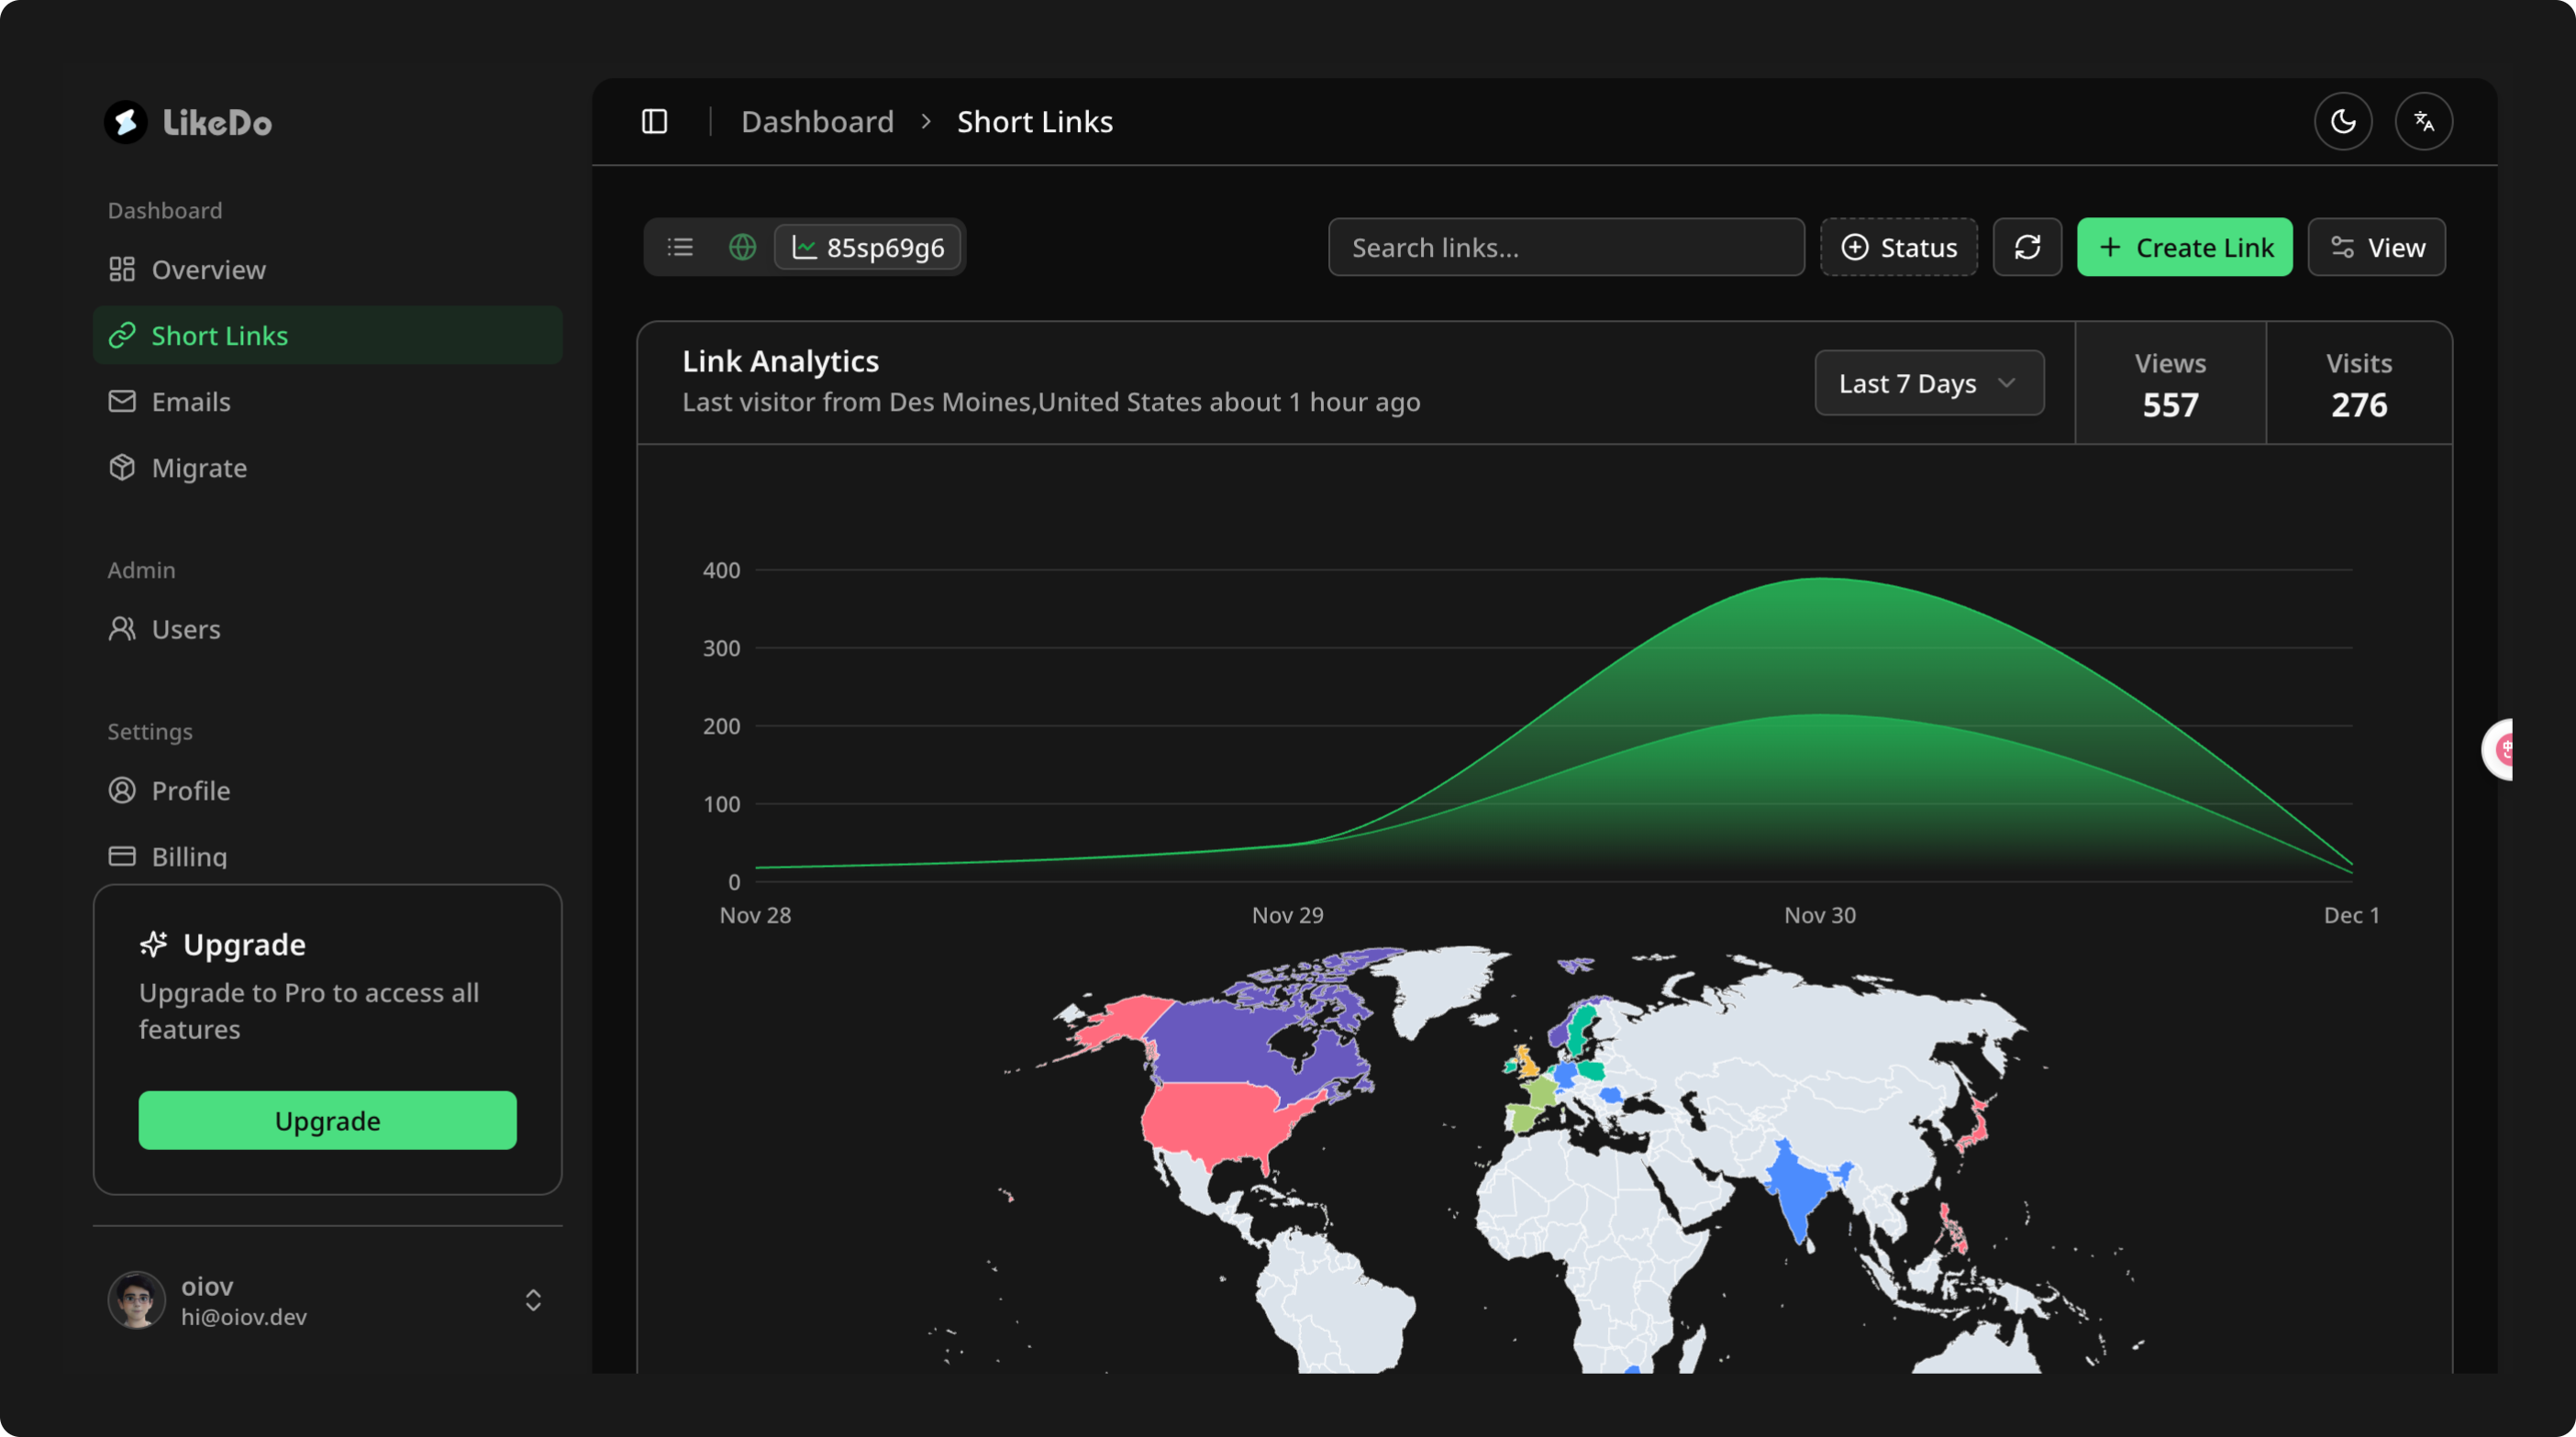Expand the oiov account switcher
Screen dimensions: 2576x1437
pos(533,1299)
